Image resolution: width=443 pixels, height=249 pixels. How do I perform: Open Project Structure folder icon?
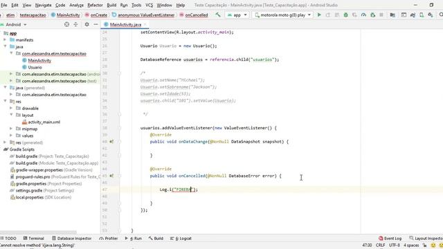[x=392, y=15]
